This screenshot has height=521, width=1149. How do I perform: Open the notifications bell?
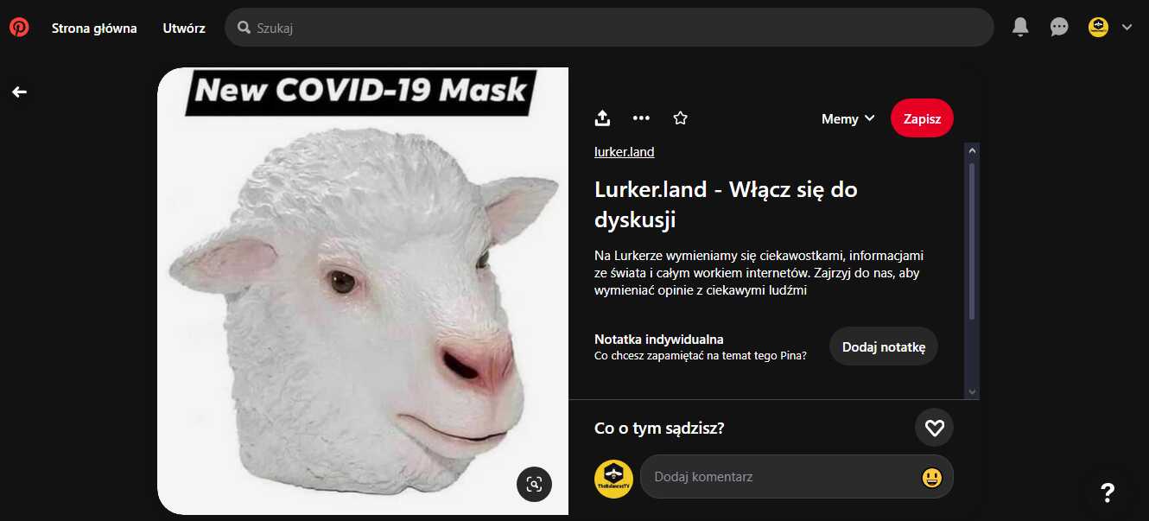[1020, 28]
